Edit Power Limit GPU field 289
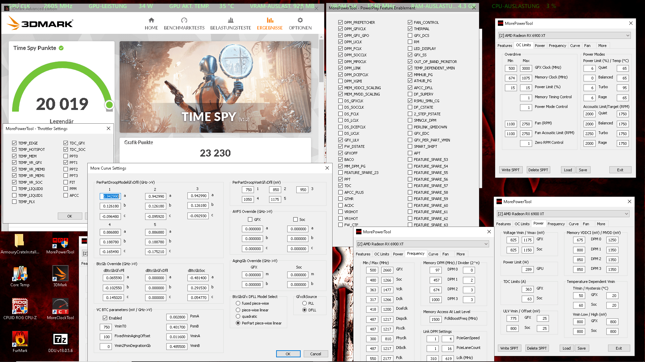Viewport: 645px width, 362px height. [528, 269]
